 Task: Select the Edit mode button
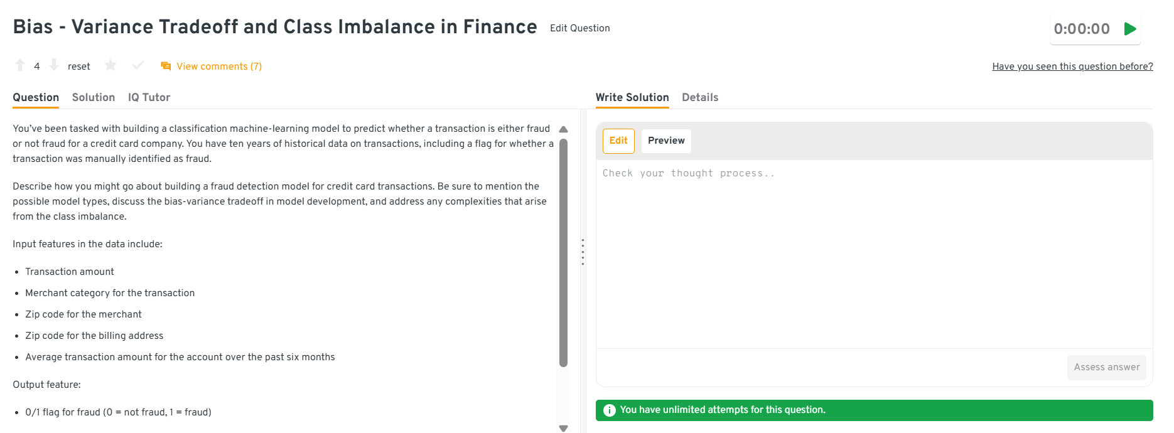coord(618,141)
